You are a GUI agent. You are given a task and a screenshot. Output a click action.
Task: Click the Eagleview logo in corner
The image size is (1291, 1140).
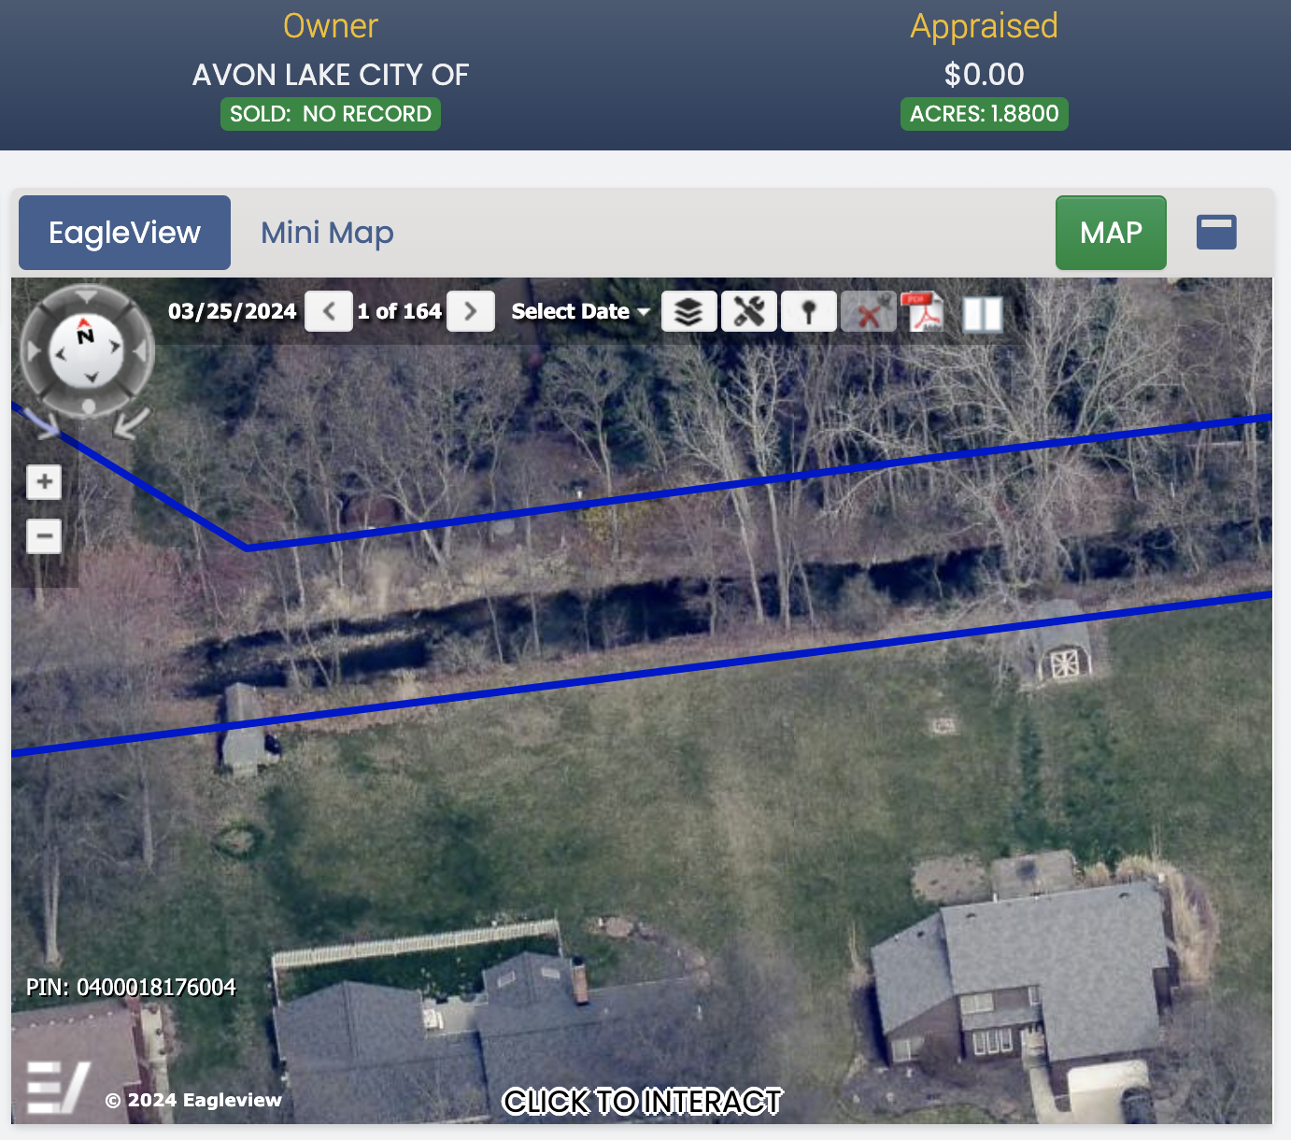(58, 1087)
